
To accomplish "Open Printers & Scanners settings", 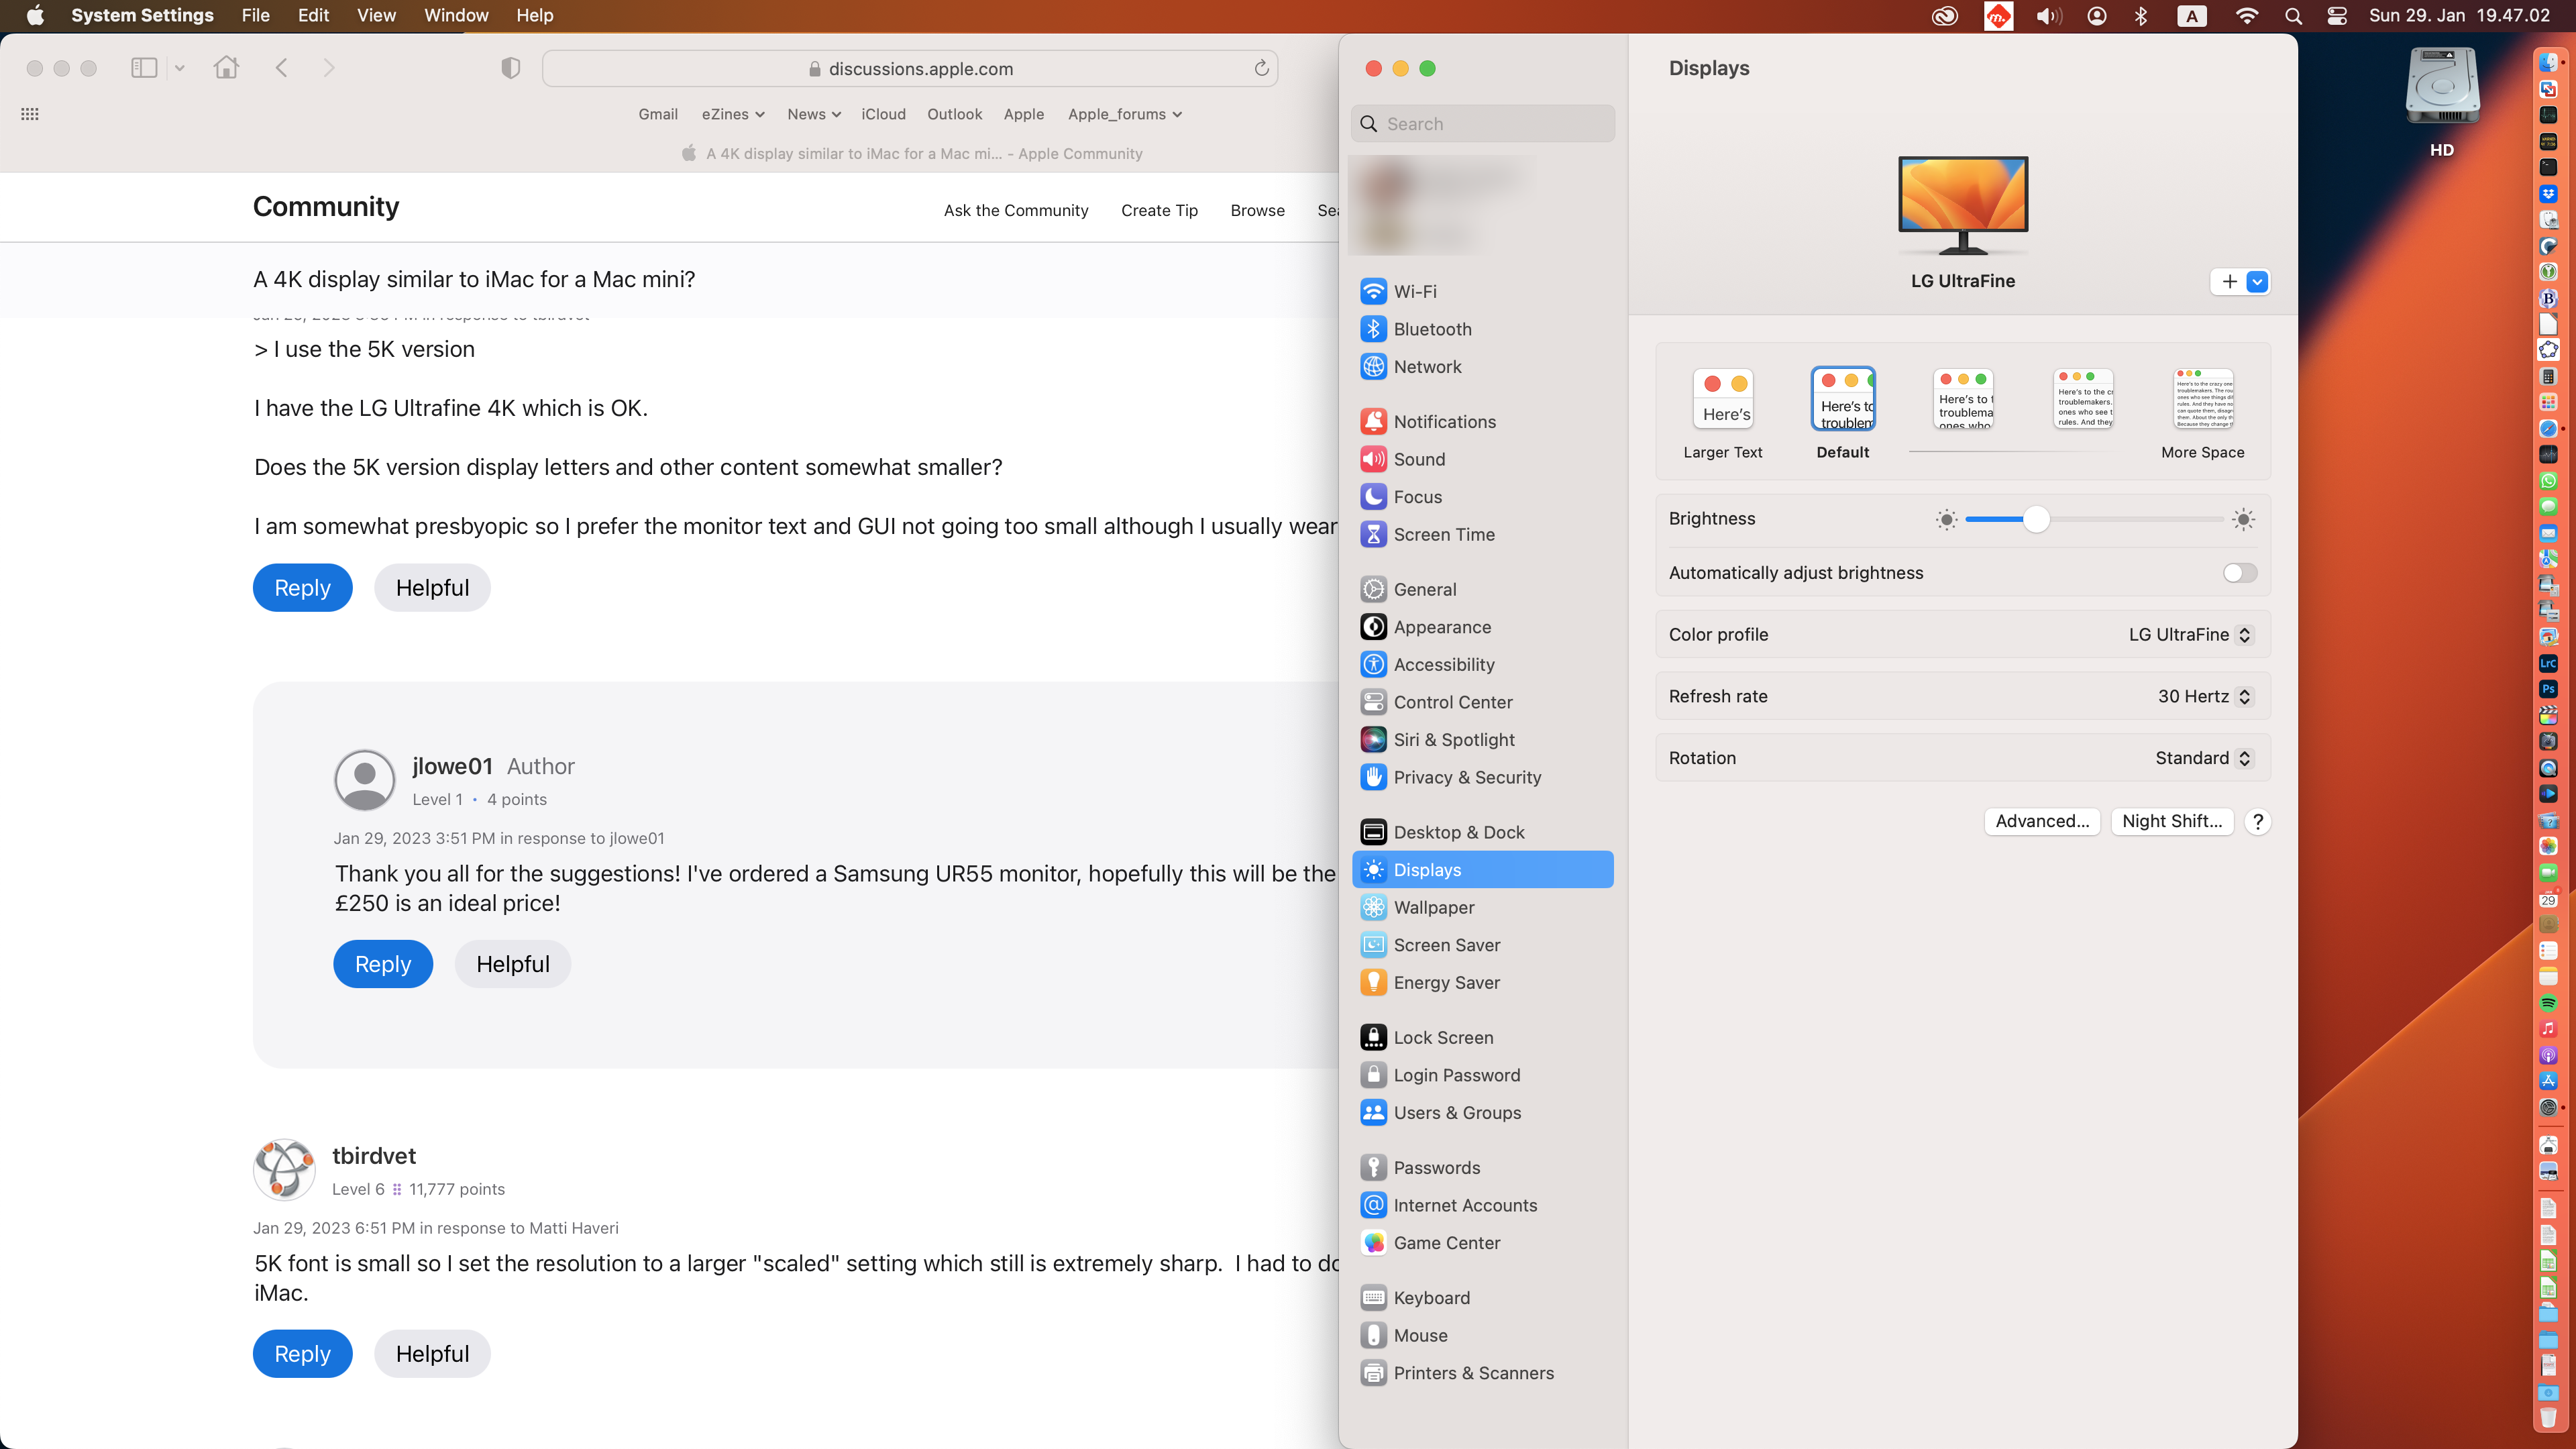I will [1473, 1372].
